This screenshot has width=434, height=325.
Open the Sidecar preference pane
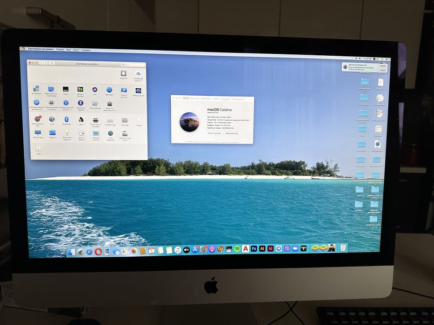click(52, 134)
